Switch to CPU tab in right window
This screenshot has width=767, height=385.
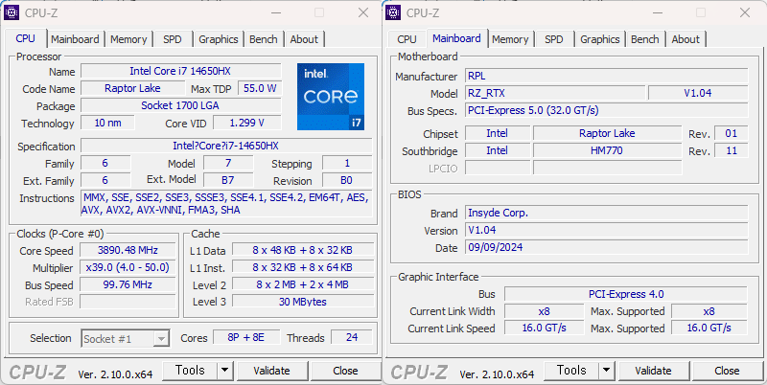(407, 39)
